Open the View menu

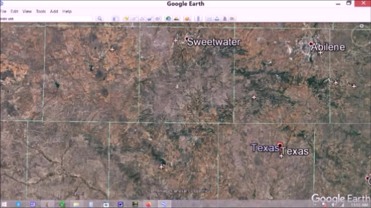click(27, 11)
